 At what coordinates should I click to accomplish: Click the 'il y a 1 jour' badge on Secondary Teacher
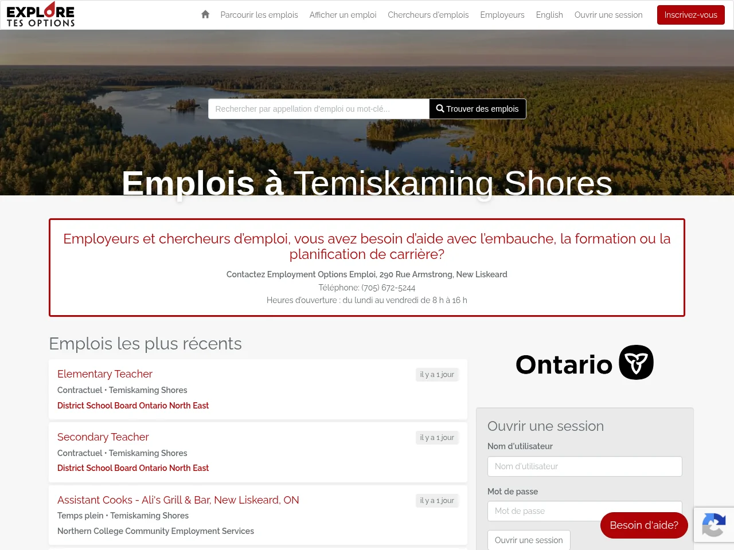point(437,438)
